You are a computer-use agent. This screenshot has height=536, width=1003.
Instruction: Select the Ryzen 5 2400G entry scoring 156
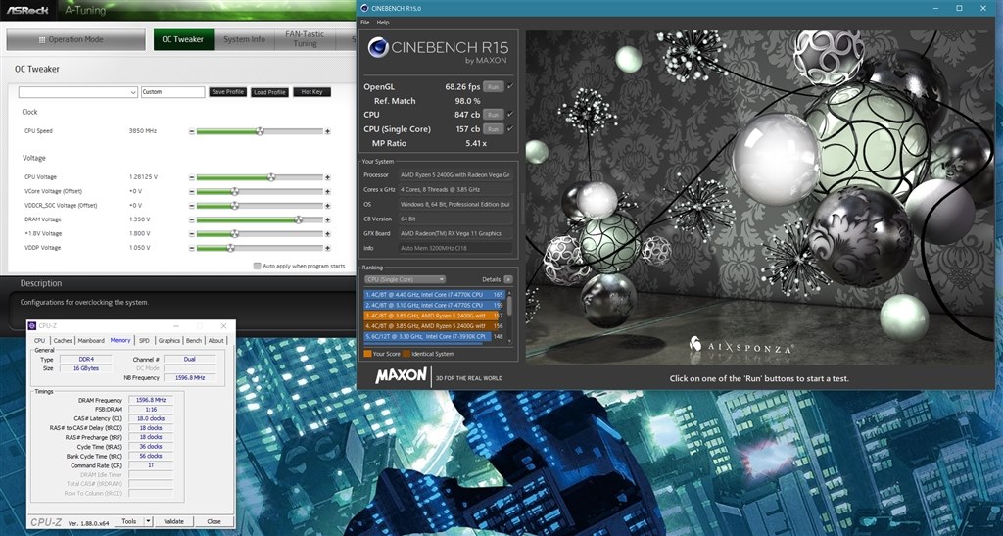coord(434,326)
